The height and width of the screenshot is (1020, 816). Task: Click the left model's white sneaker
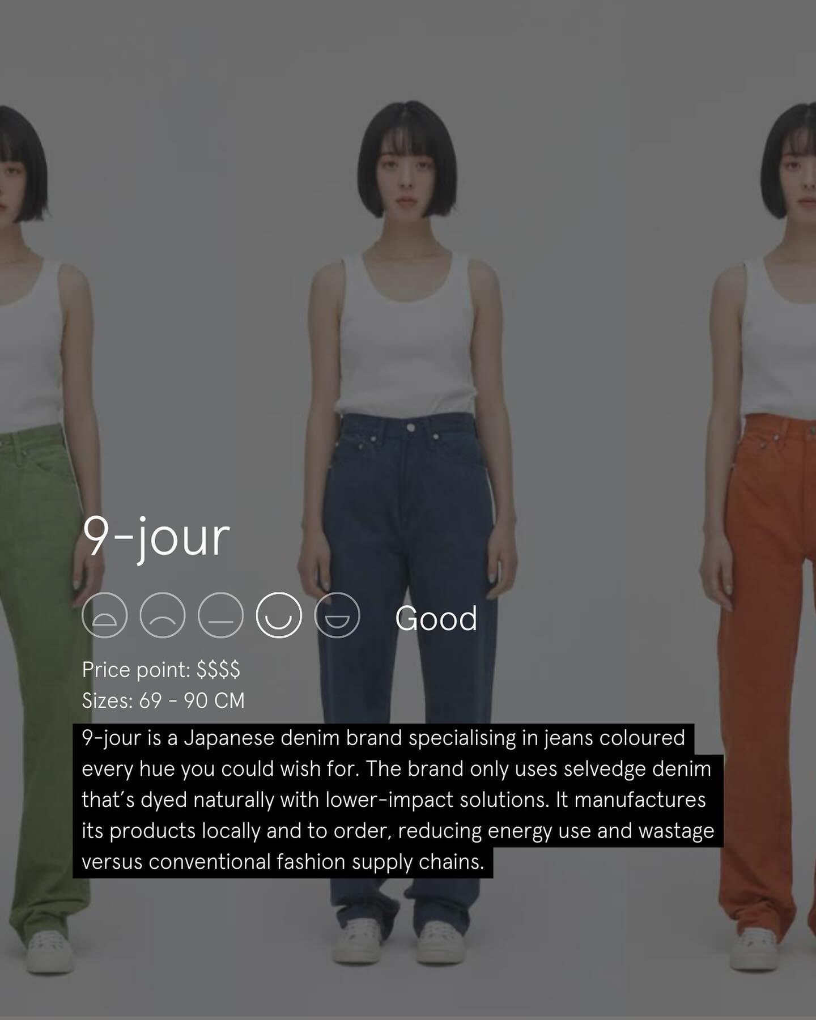coord(50,952)
